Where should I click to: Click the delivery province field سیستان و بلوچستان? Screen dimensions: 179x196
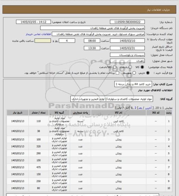[x=127, y=55]
